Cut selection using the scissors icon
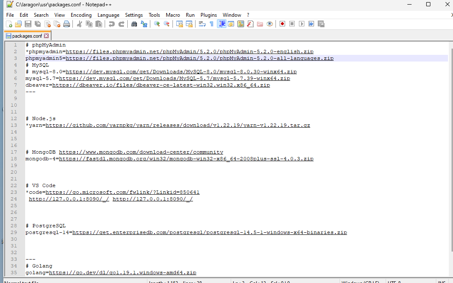 79,24
